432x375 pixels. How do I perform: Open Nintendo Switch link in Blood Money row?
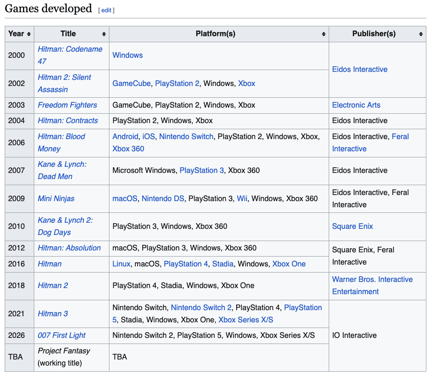pos(186,136)
